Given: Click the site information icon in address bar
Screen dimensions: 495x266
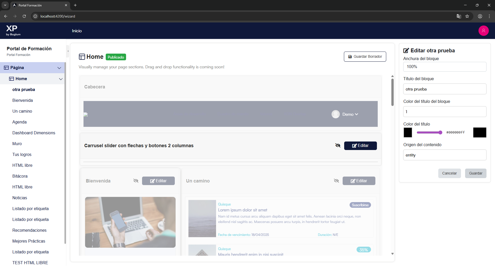Looking at the screenshot, I should pyautogui.click(x=35, y=16).
